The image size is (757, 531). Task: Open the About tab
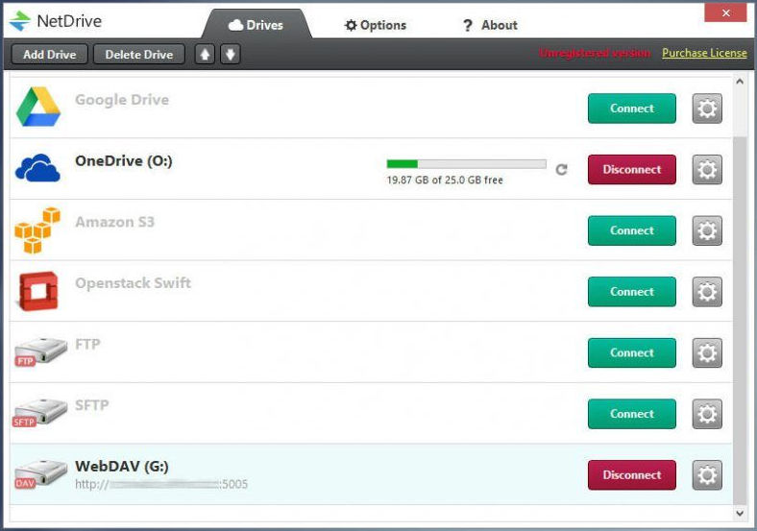click(490, 25)
